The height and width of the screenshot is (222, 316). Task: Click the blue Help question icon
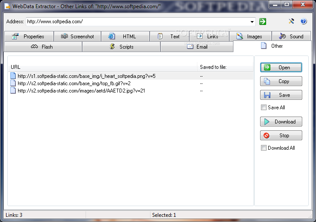[x=304, y=21]
